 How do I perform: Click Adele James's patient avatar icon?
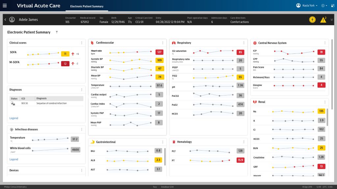[x=12, y=19]
